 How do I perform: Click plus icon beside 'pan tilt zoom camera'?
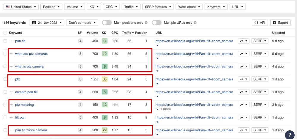click(11, 130)
